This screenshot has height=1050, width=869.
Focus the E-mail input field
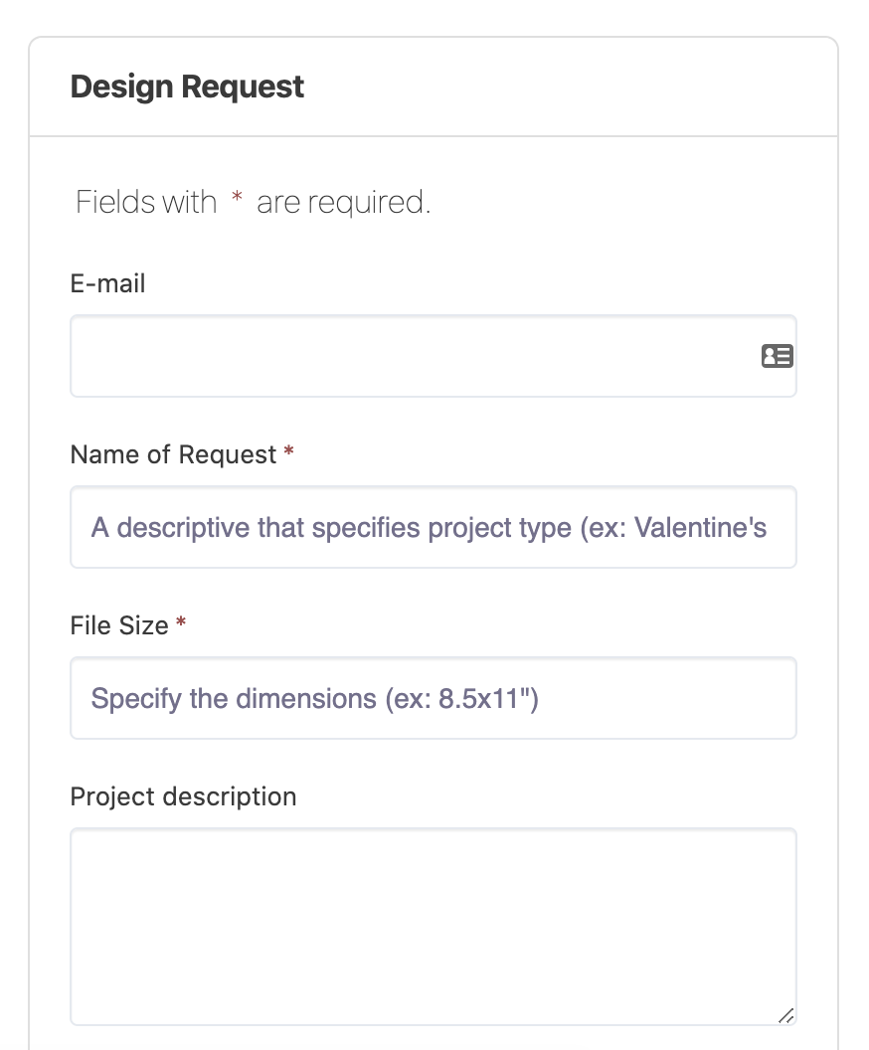click(x=398, y=356)
